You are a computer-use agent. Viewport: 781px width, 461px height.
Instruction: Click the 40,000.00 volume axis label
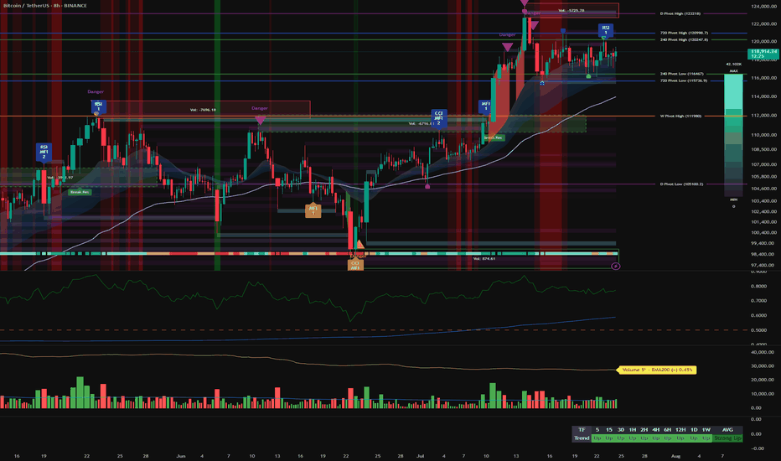point(763,352)
